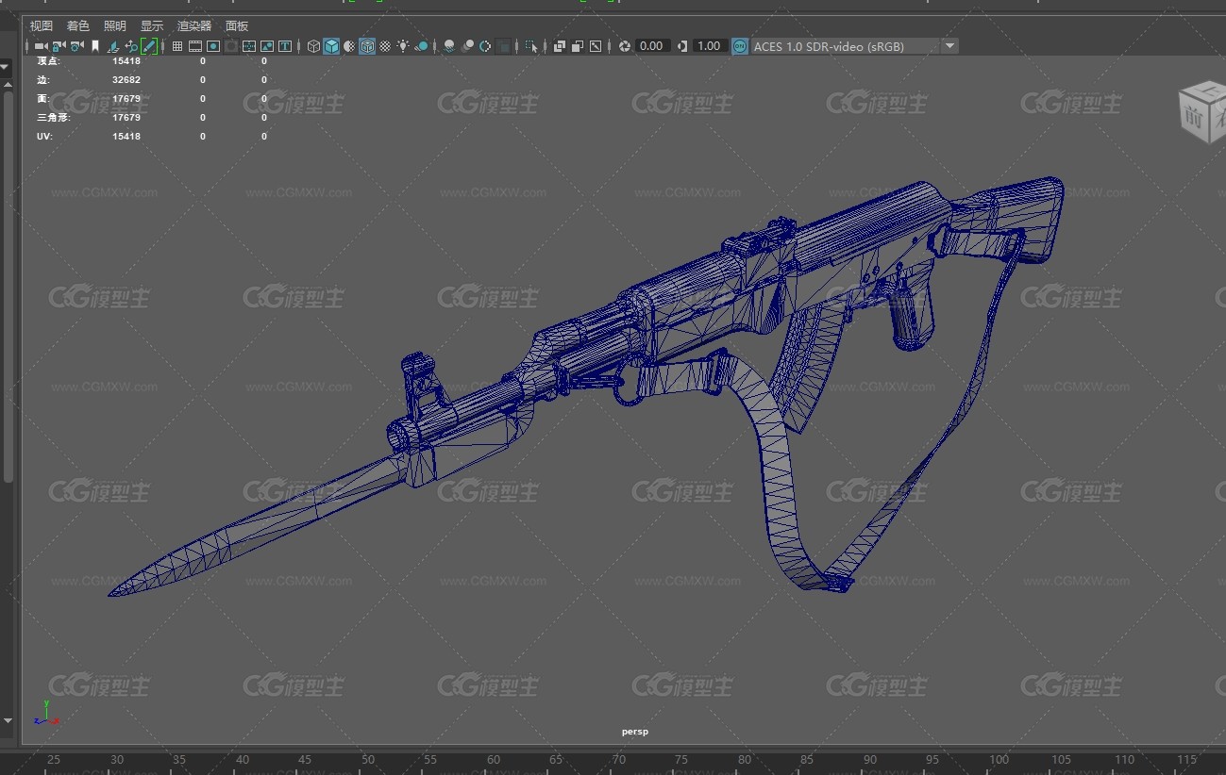The image size is (1226, 775).
Task: Toggle the Field Chart icon
Action: tap(248, 45)
